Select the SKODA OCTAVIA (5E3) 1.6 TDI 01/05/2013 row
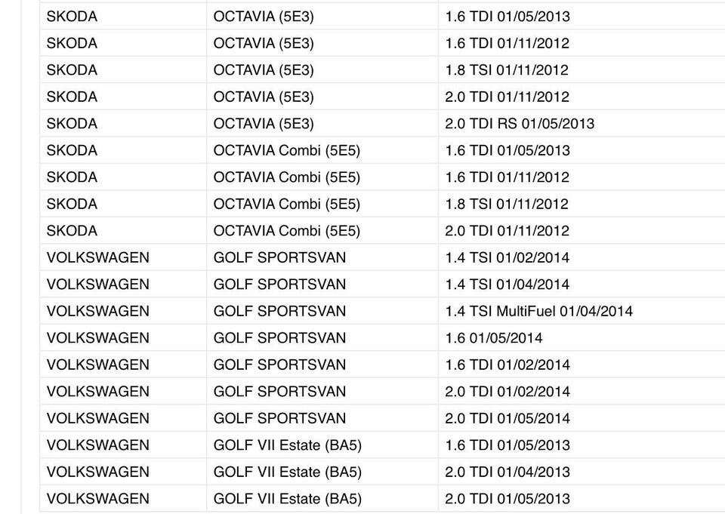 pos(382,16)
